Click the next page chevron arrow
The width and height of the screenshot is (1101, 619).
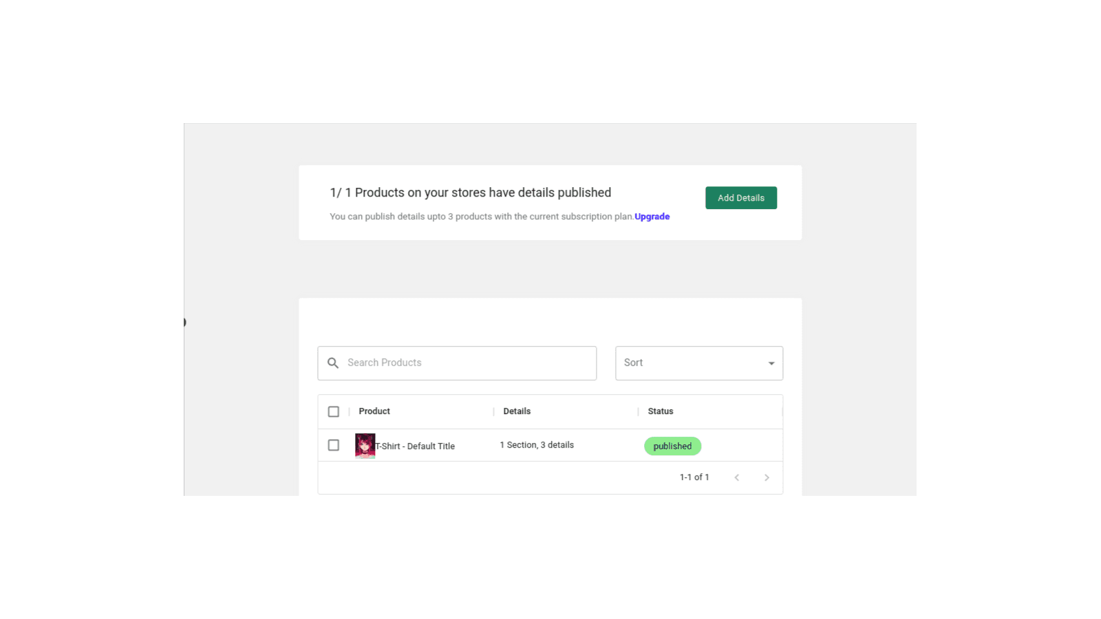[x=767, y=477]
